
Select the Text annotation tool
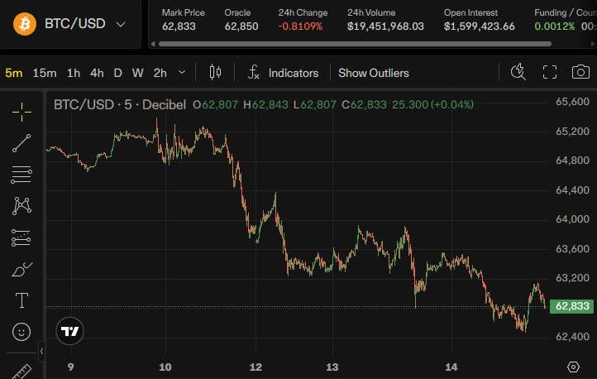tap(21, 300)
